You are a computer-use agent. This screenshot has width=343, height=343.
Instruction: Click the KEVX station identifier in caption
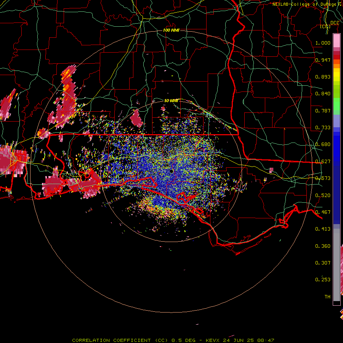pos(212,340)
